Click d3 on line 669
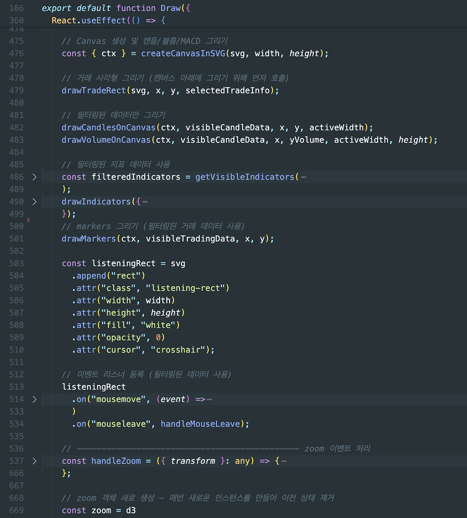This screenshot has width=467, height=518. point(131,510)
